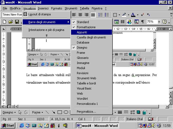Enable the Database toolbar
This screenshot has height=129, width=173.
(91, 42)
